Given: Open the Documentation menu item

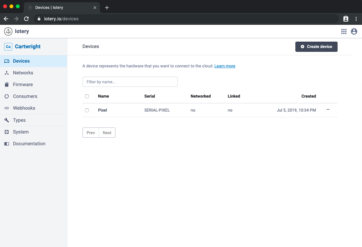Looking at the screenshot, I should [x=34, y=144].
